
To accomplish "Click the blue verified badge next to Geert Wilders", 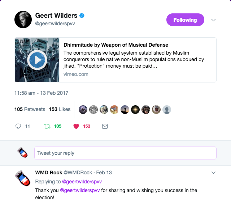I will click(x=82, y=16).
